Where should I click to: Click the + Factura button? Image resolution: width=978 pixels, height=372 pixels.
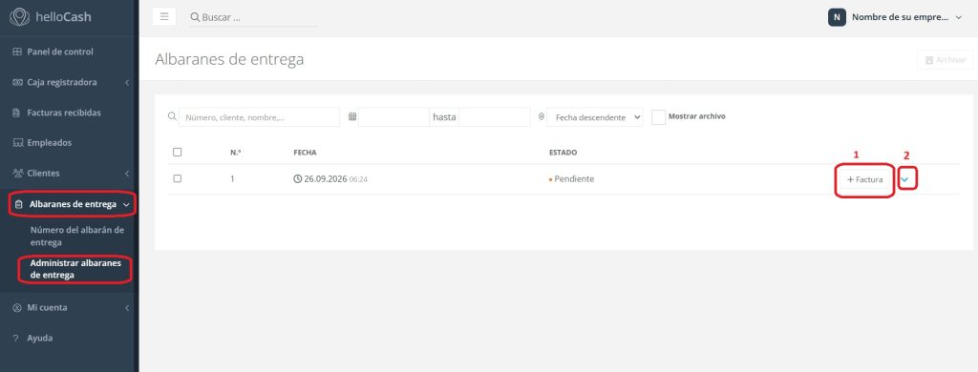click(x=864, y=179)
